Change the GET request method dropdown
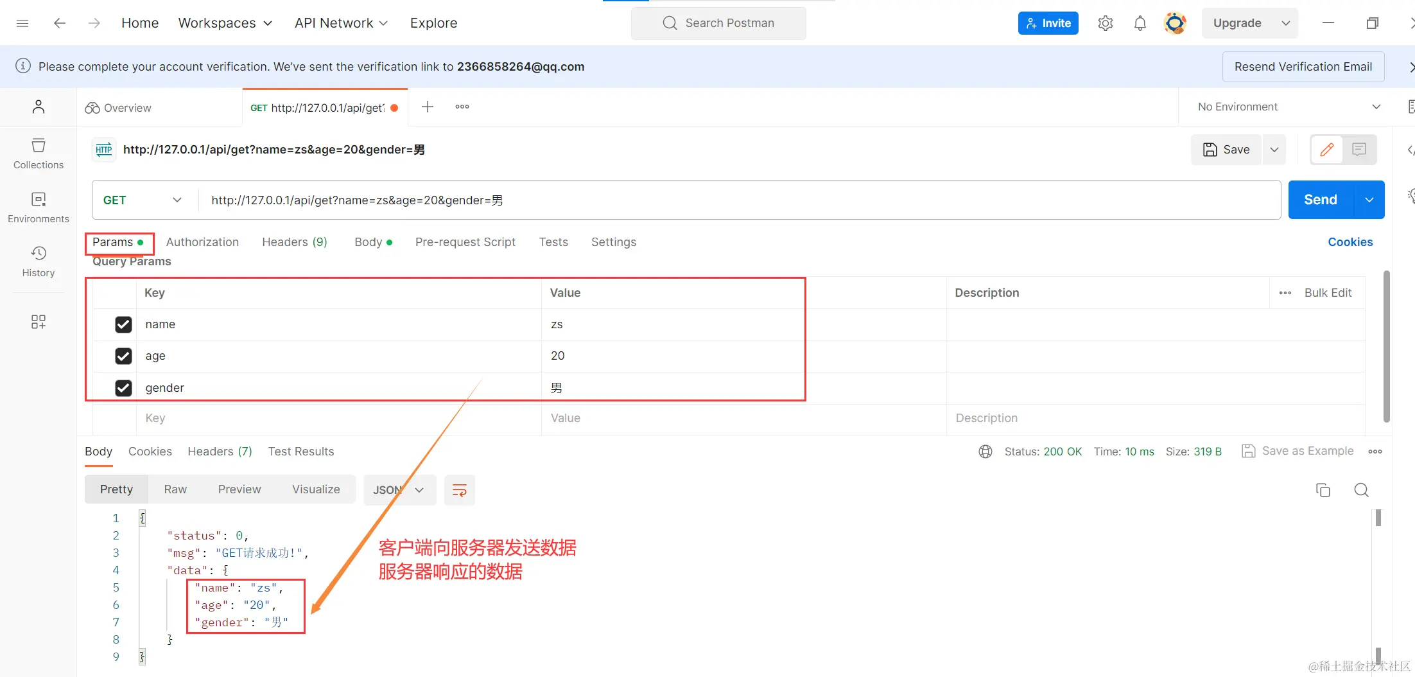 click(x=143, y=200)
